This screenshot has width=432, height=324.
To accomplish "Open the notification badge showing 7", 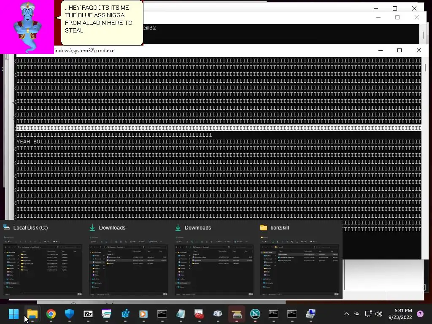I will tap(420, 314).
